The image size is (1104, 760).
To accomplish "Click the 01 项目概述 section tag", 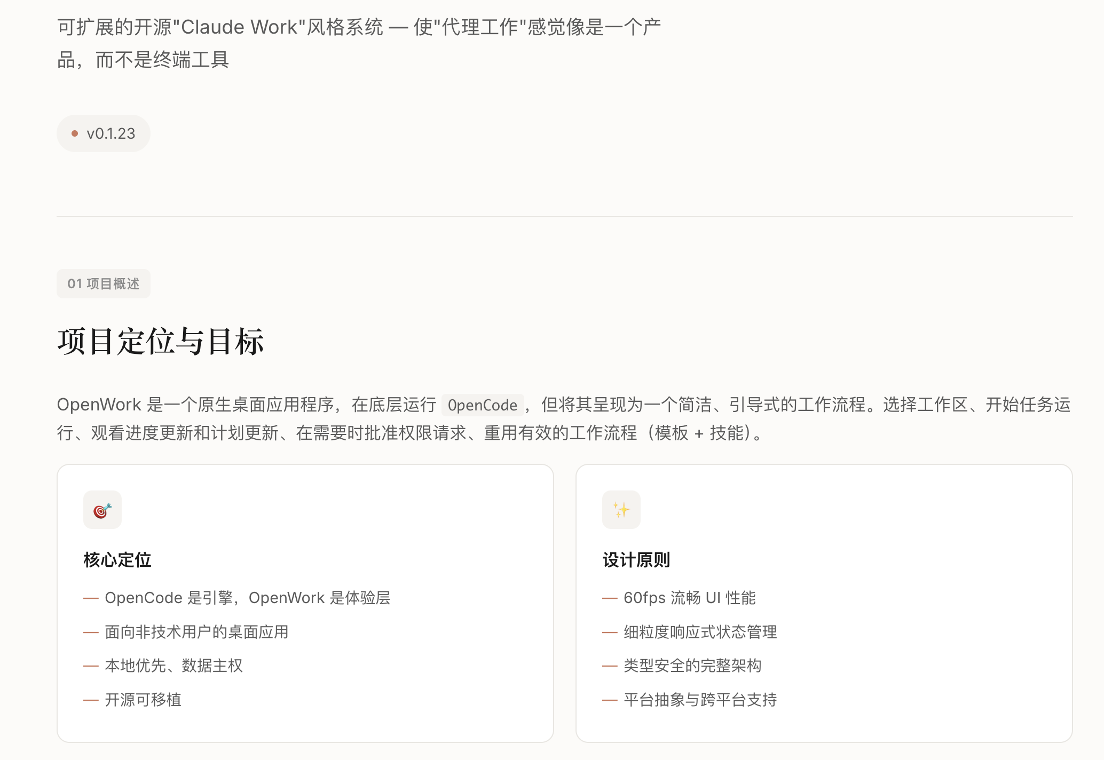I will [103, 283].
